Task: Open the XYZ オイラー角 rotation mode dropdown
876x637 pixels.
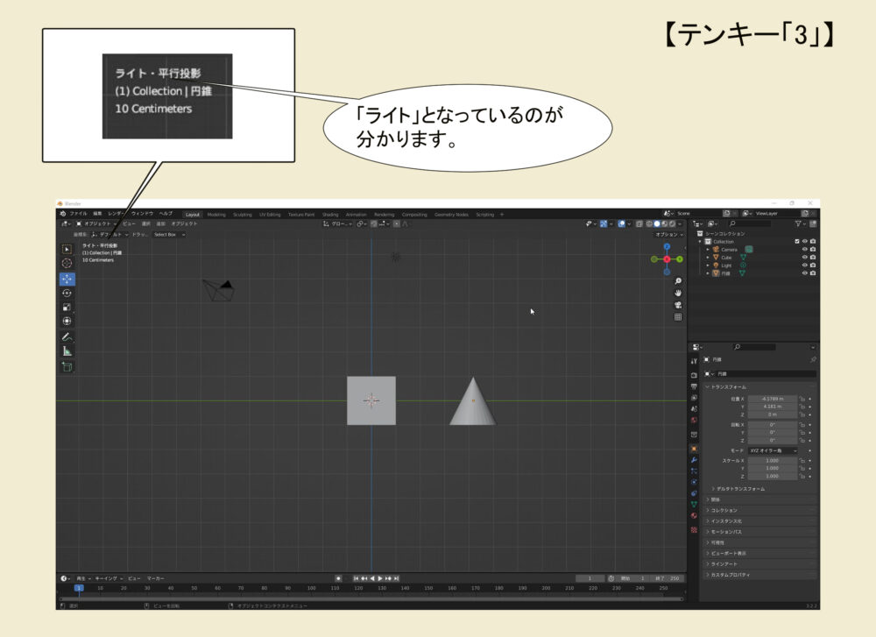Action: [x=774, y=450]
